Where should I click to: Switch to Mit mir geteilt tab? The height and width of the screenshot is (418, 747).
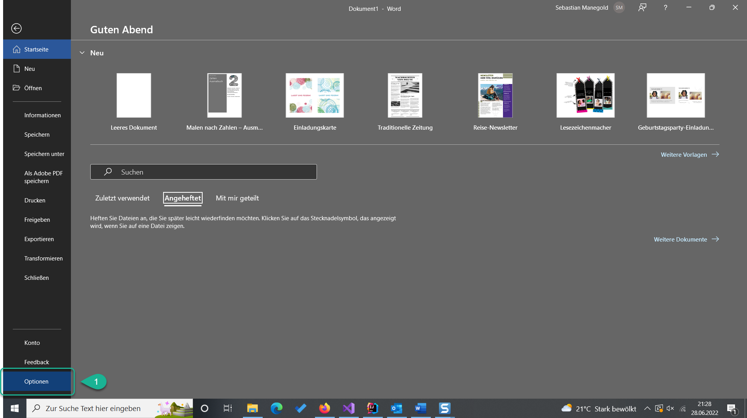point(237,198)
